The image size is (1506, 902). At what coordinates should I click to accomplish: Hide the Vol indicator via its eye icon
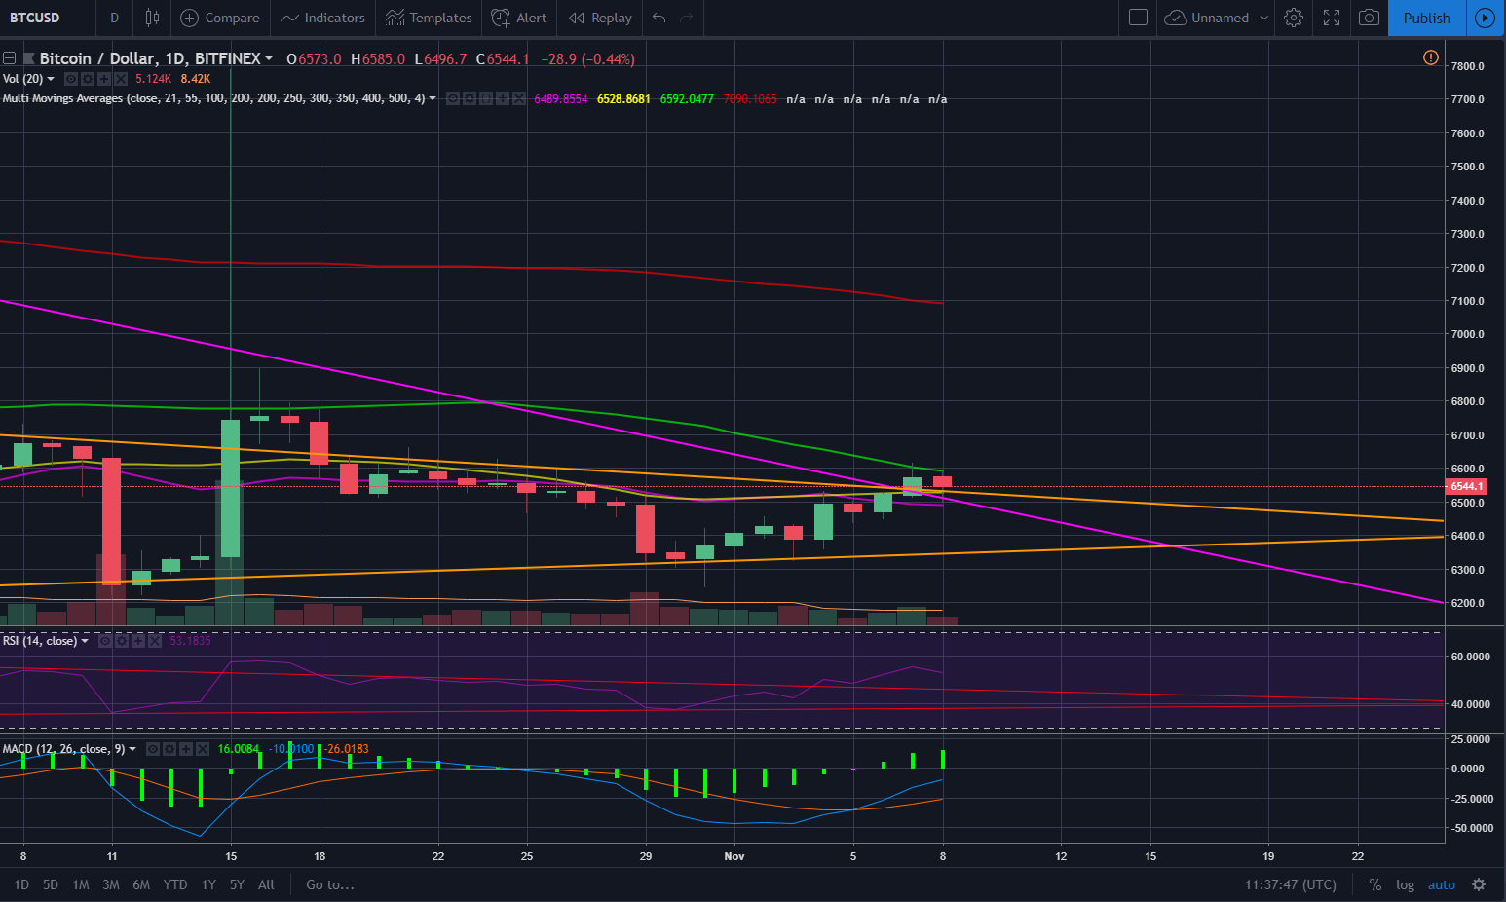point(71,79)
